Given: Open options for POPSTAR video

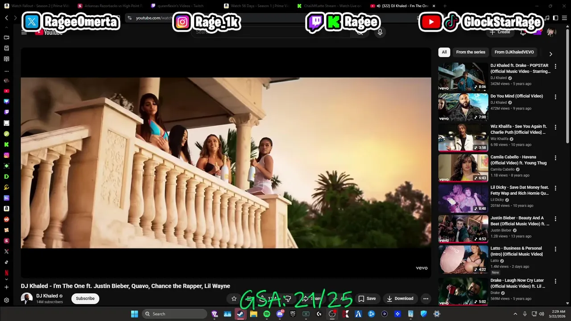Looking at the screenshot, I should coord(555,66).
